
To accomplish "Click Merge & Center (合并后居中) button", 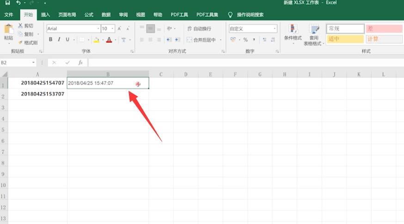I will (x=201, y=40).
